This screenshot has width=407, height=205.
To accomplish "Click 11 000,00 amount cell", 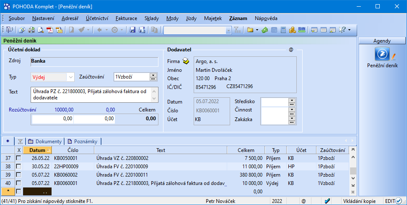I will pyautogui.click(x=246, y=167).
